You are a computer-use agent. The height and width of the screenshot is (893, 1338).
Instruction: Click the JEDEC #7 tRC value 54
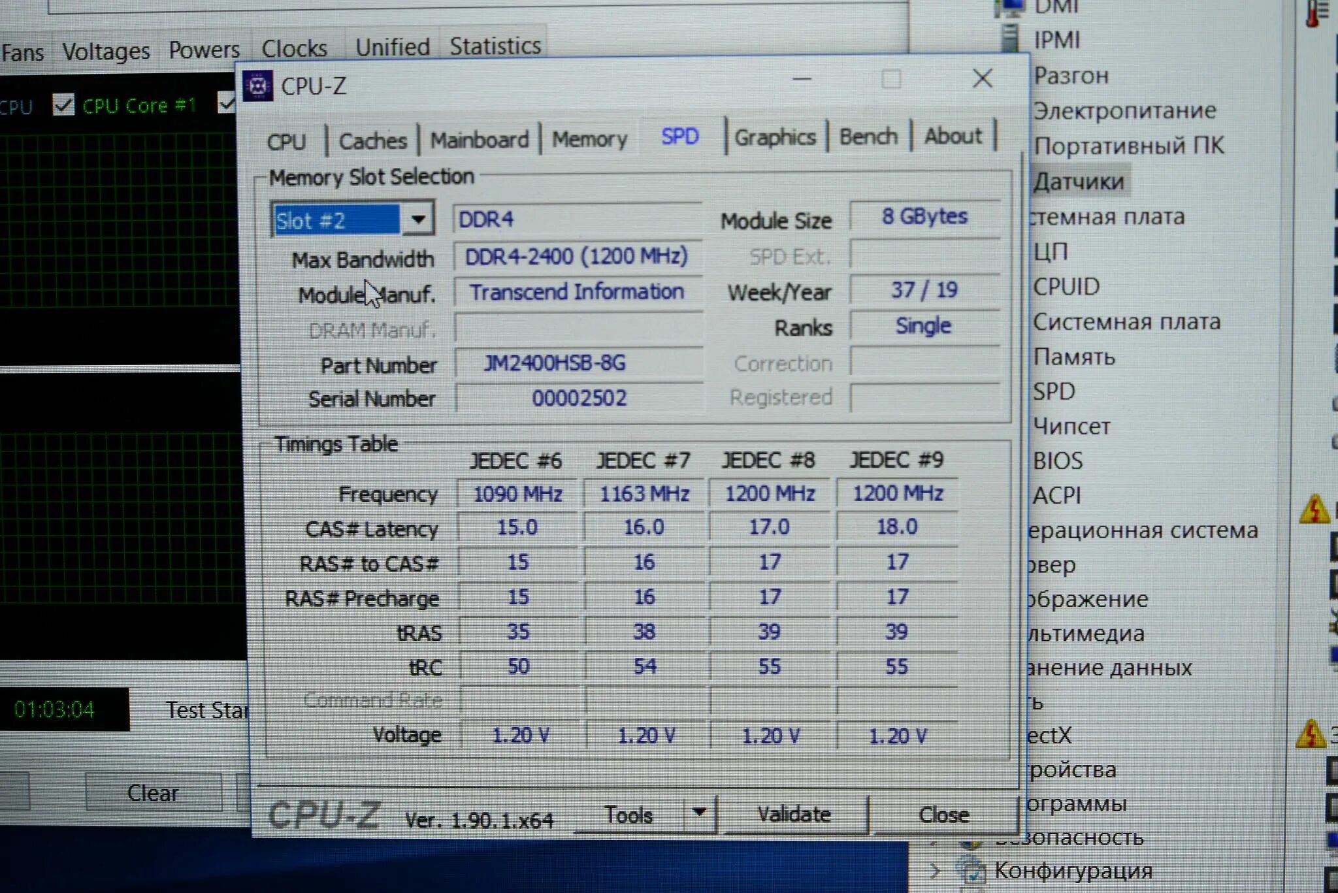pyautogui.click(x=644, y=666)
